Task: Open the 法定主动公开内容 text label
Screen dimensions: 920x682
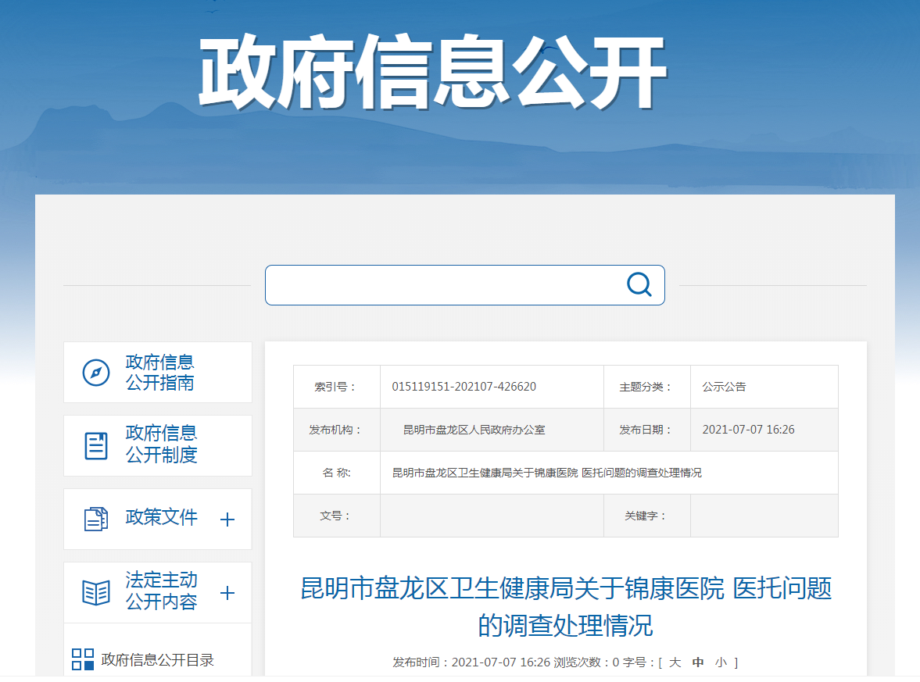Action: [161, 591]
